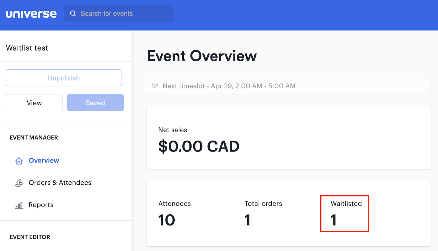Click the Saved button
This screenshot has width=438, height=251.
tap(95, 102)
